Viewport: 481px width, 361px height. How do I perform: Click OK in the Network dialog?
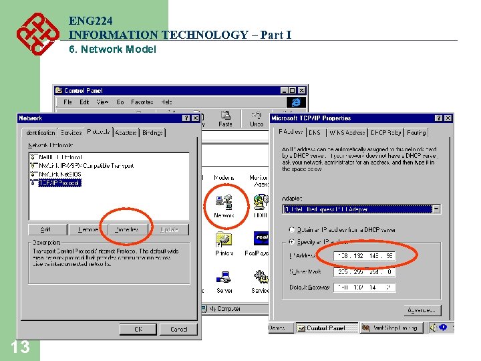coord(138,329)
